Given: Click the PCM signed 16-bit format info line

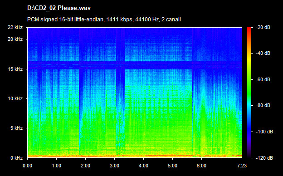Looking at the screenshot, I should (x=104, y=20).
